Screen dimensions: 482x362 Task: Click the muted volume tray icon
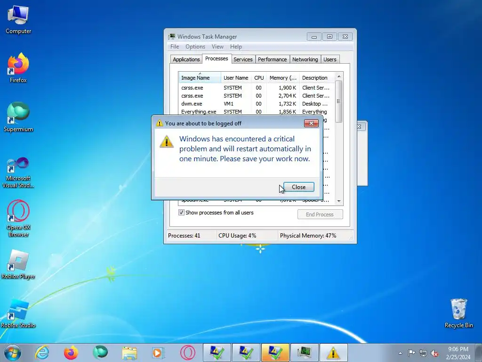(434, 353)
